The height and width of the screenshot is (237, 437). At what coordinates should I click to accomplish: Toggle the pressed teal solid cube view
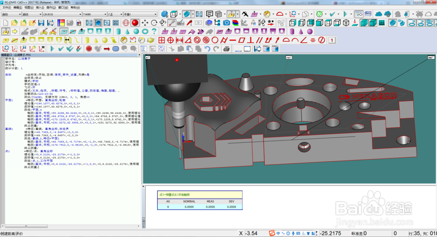[x=364, y=23]
